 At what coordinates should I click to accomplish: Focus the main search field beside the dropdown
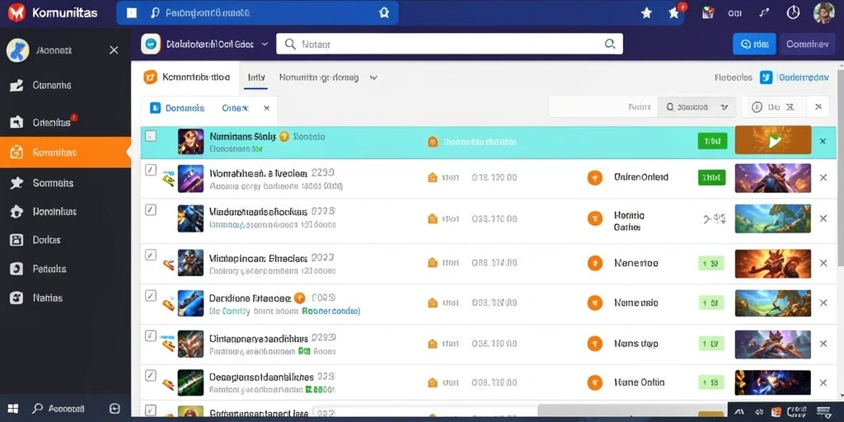coord(449,45)
